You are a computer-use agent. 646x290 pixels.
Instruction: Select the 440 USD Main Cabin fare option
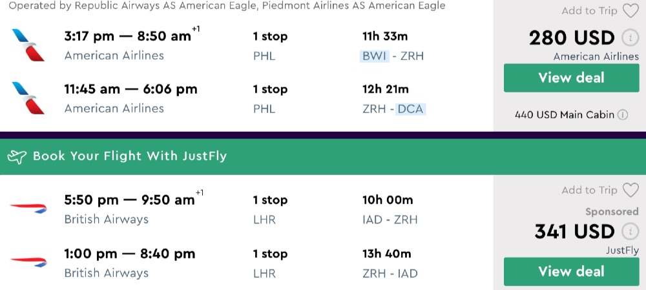[x=565, y=115]
